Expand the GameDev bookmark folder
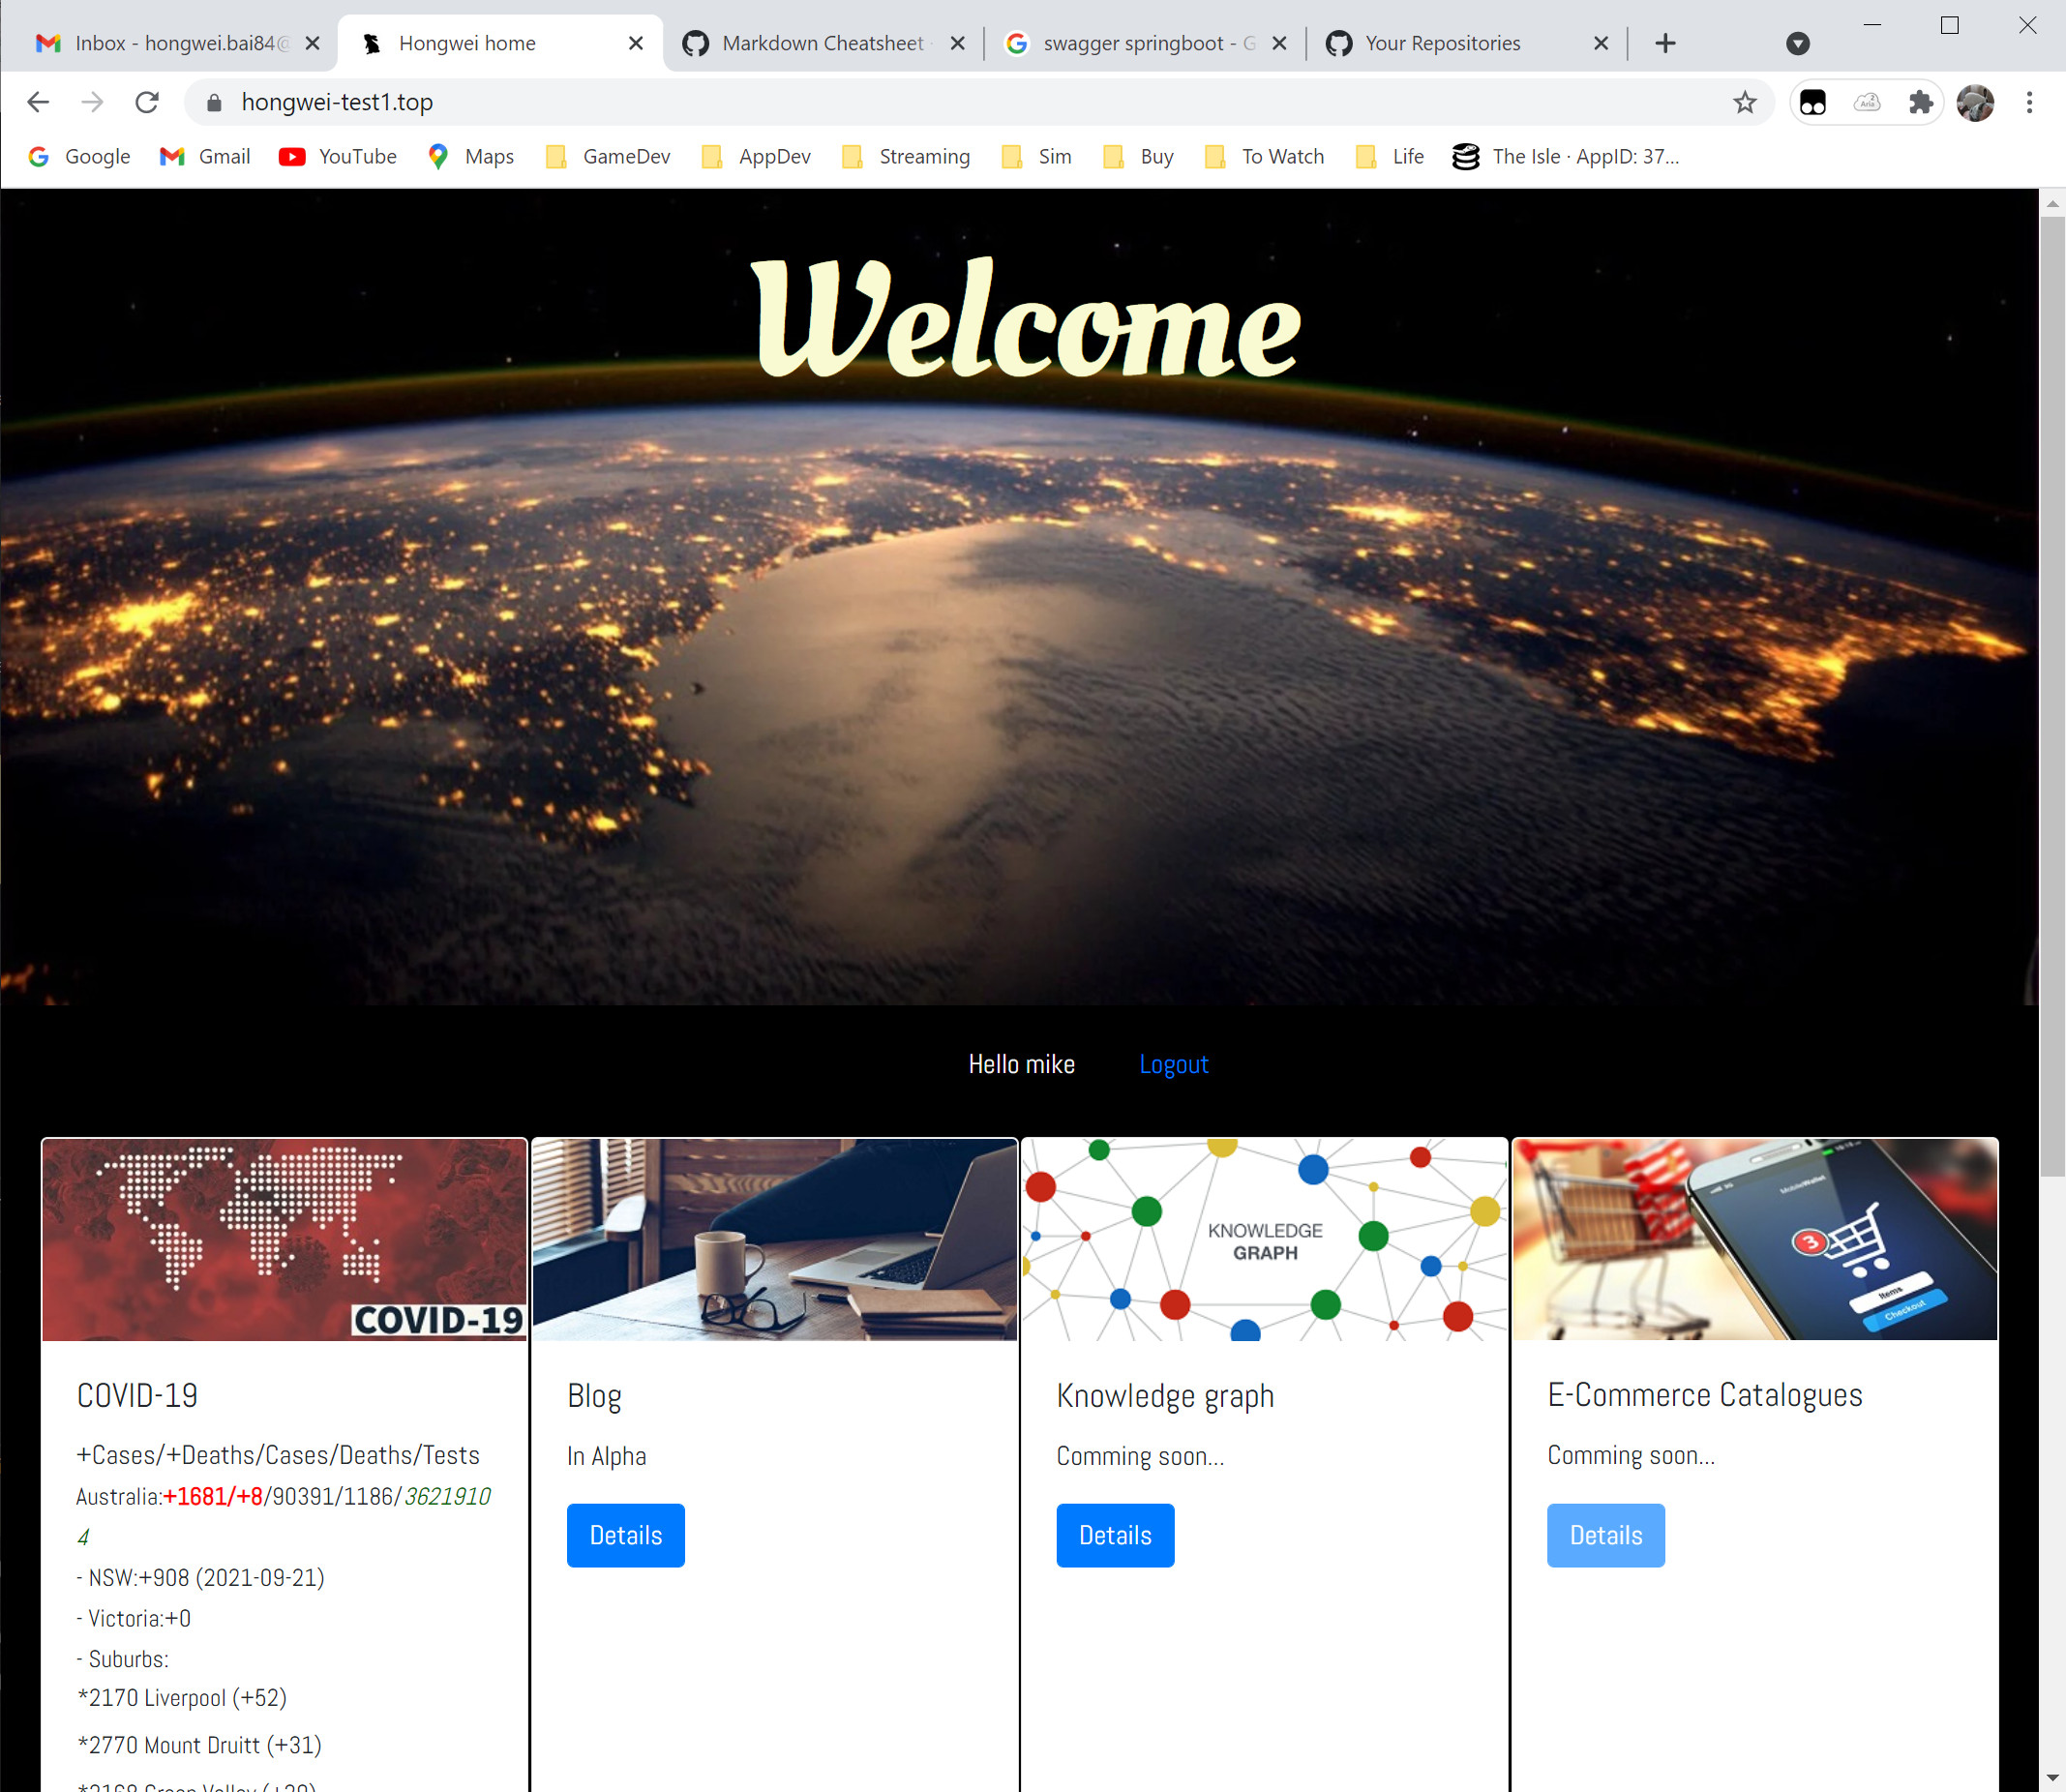This screenshot has height=1792, width=2066. click(x=608, y=156)
